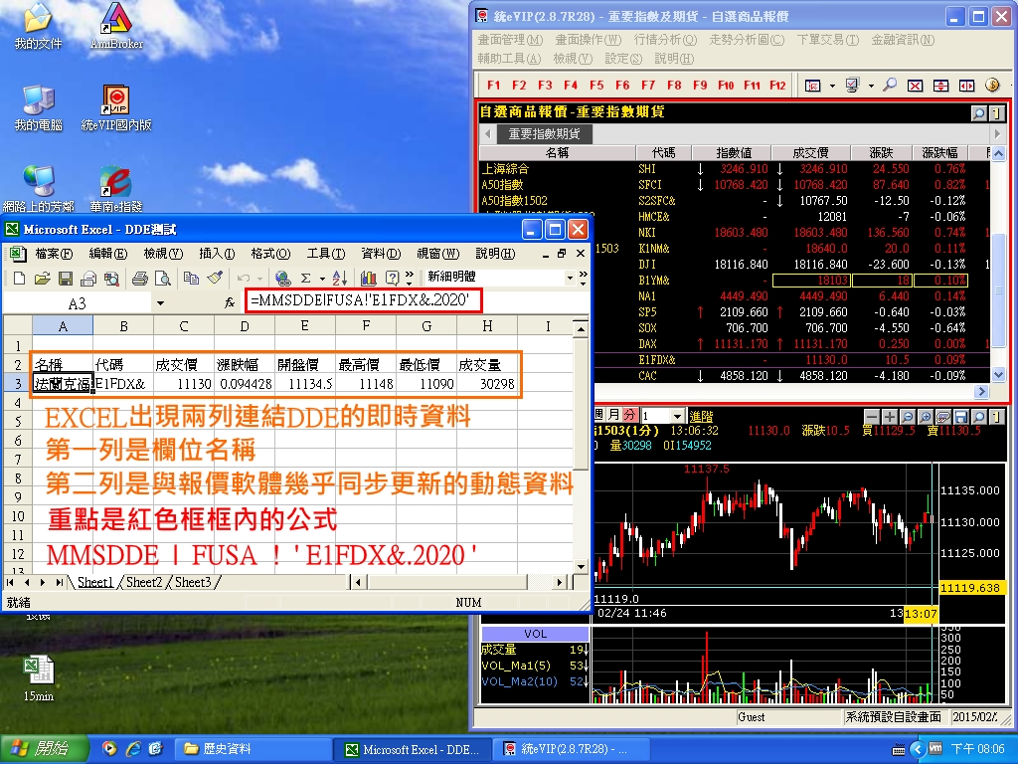The height and width of the screenshot is (764, 1018).
Task: Click the magnifier search icon in eVIP toolbar
Action: pos(890,86)
